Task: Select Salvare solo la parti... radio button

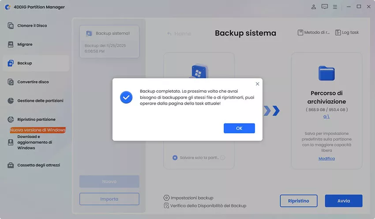Action: (175, 158)
